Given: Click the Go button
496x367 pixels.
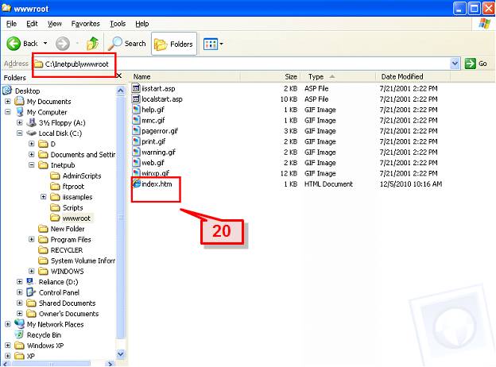Looking at the screenshot, I should [476, 64].
